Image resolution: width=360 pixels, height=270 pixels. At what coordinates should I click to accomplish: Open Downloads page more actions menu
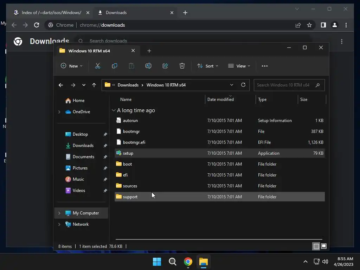click(x=342, y=41)
